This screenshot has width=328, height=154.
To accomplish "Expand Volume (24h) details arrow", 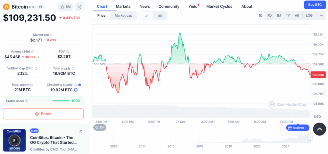I will pos(39,57).
